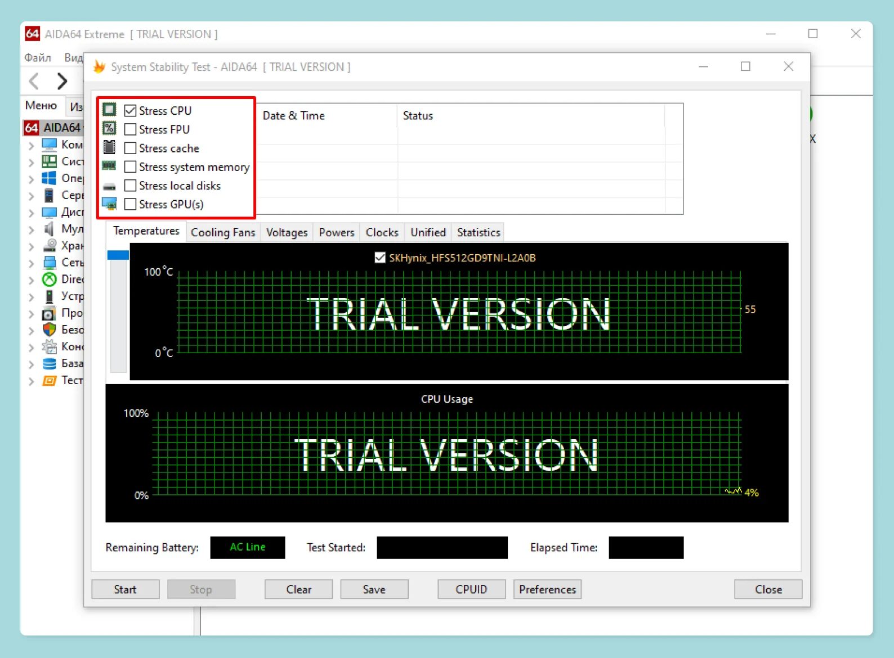Enable the Stress GPU(s) checkbox
This screenshot has height=658, width=894.
[x=130, y=204]
